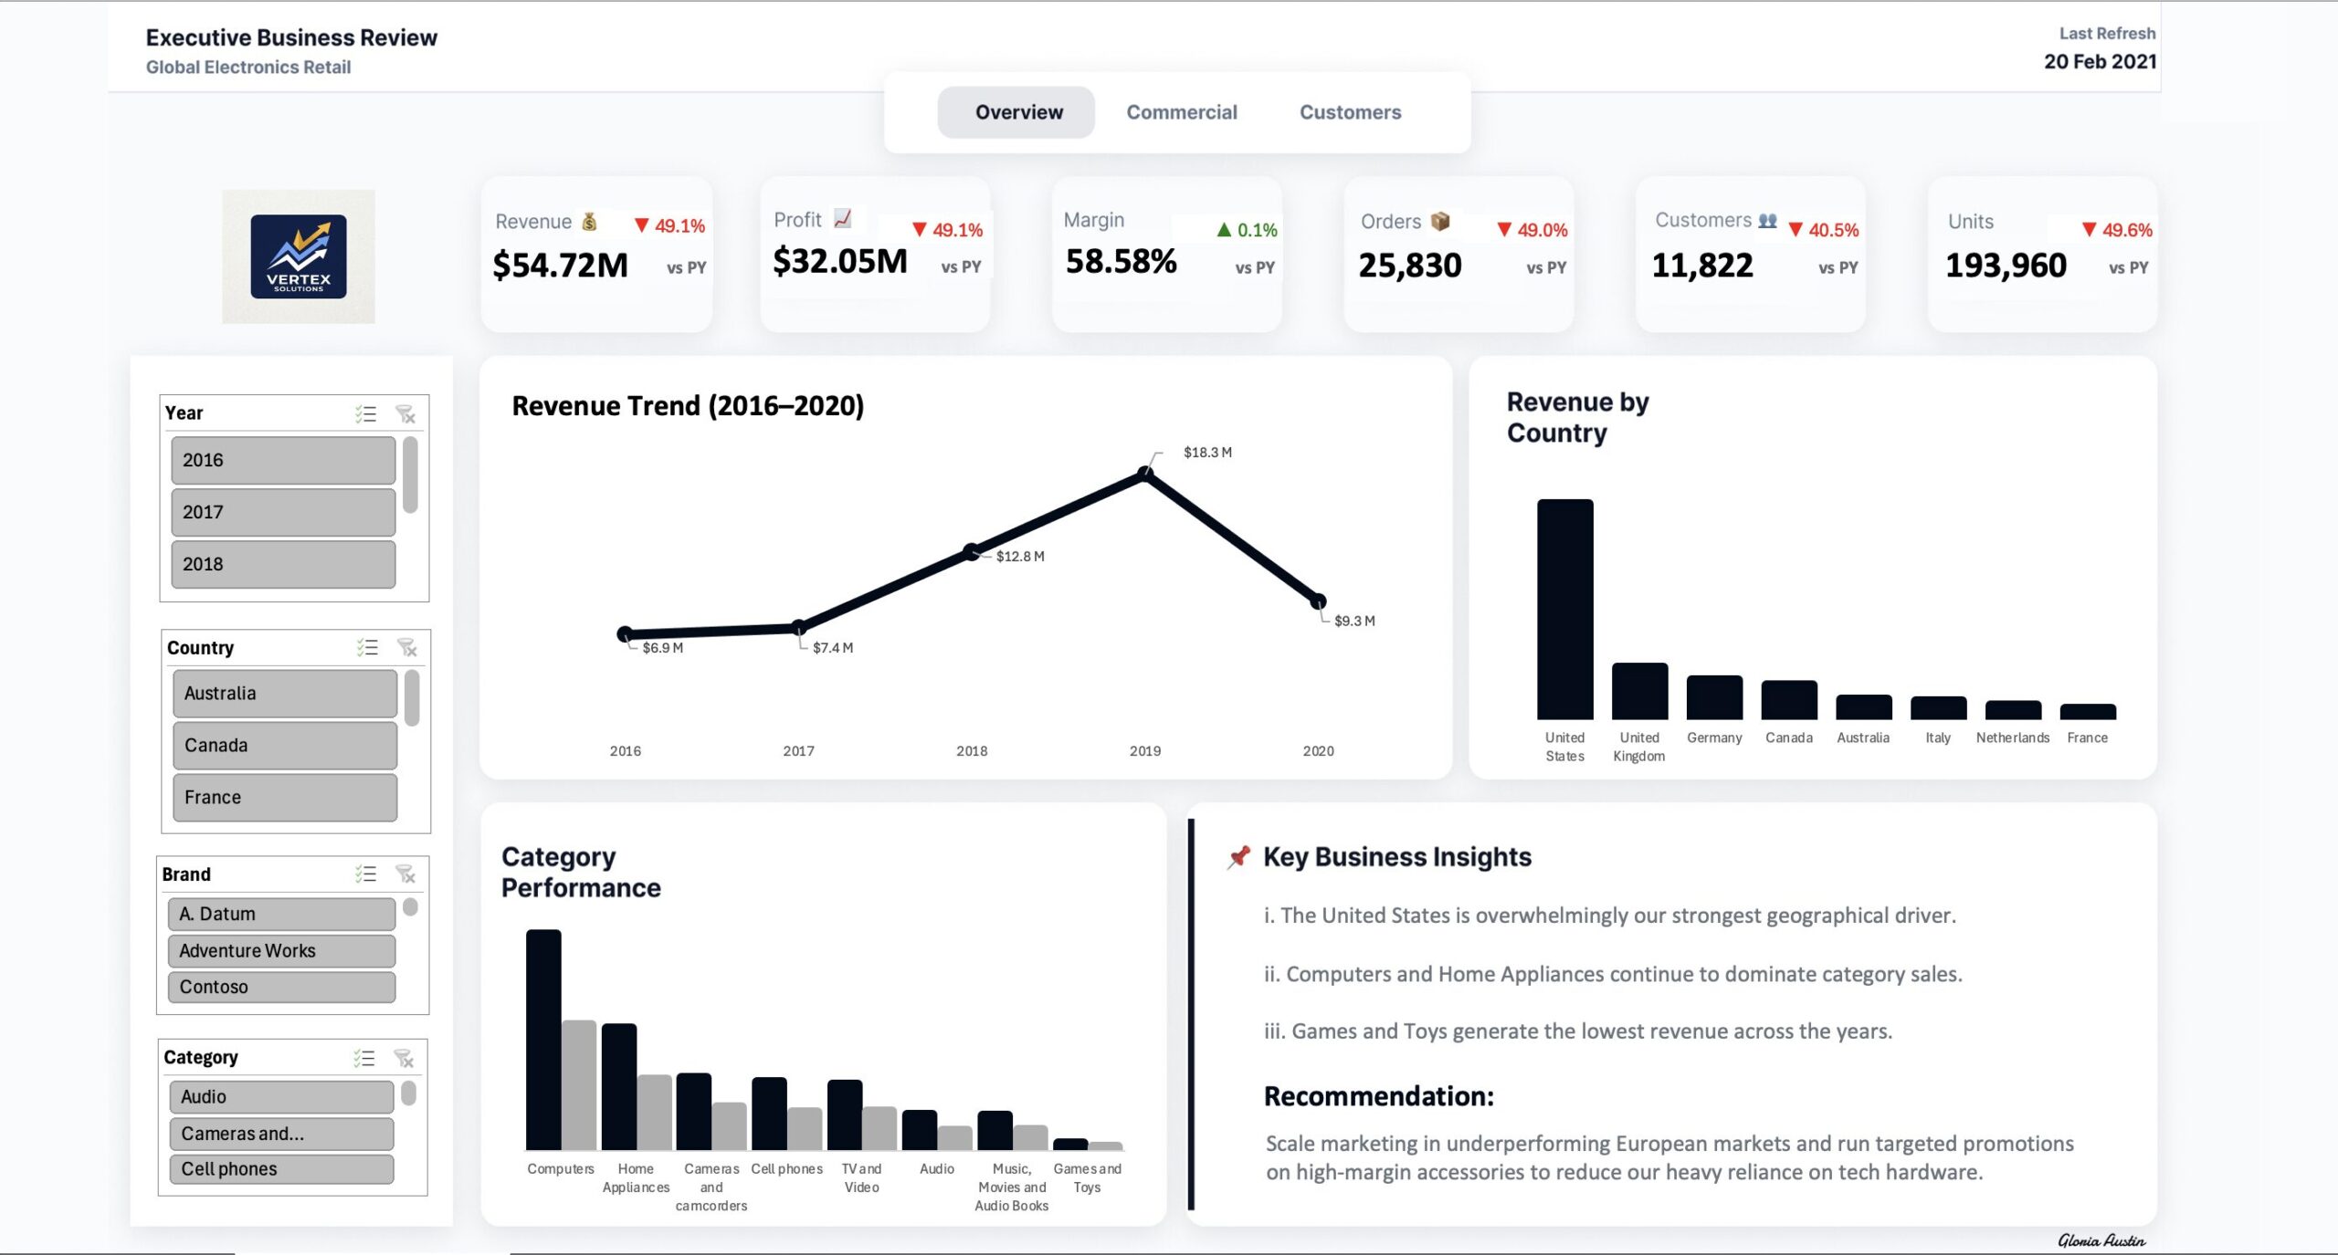Select France in Country slicer
The image size is (2338, 1255).
pyautogui.click(x=285, y=798)
